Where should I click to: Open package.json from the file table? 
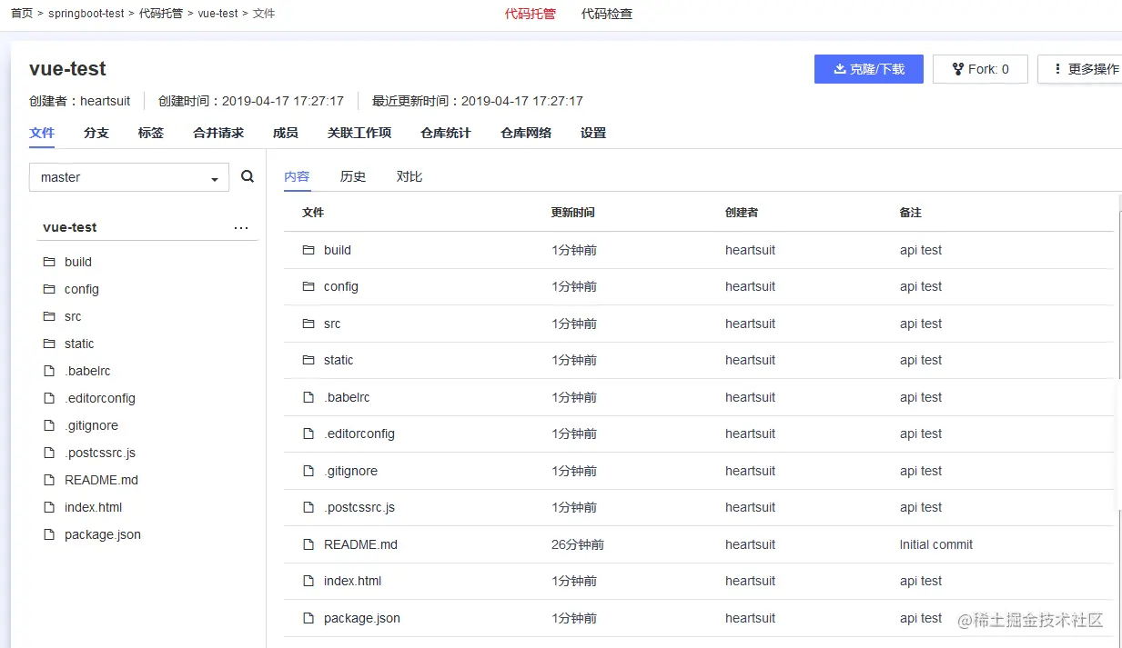click(362, 618)
